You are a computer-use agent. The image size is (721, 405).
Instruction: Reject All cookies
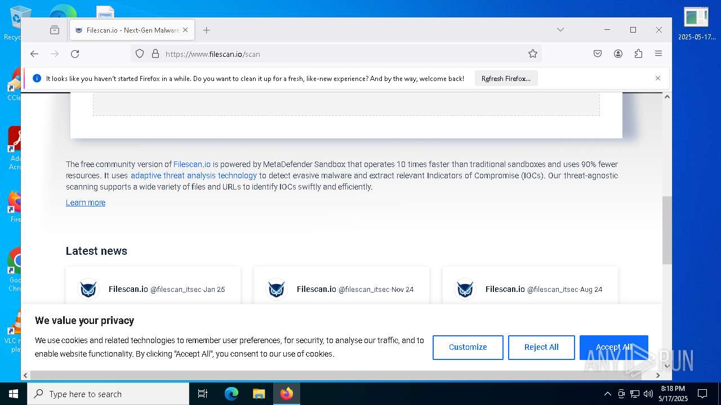[x=541, y=347]
